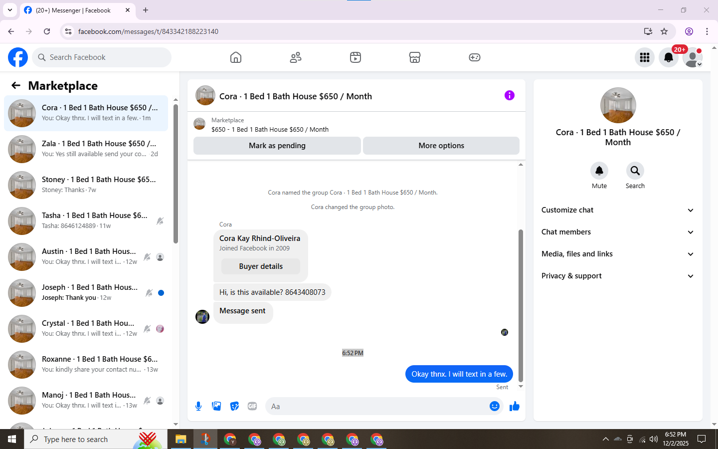Expand Chat members section
The width and height of the screenshot is (718, 449).
click(618, 232)
